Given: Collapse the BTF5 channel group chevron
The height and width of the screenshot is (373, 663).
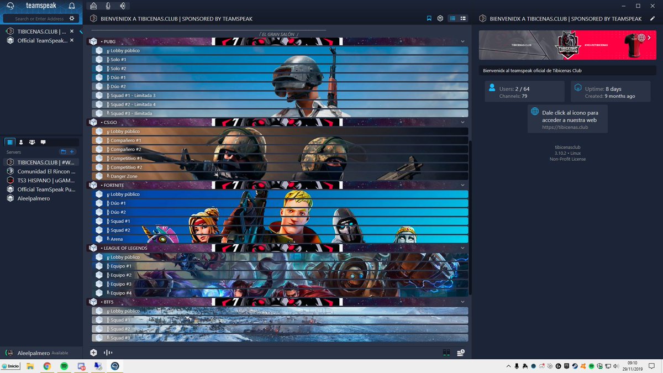Looking at the screenshot, I should [463, 302].
